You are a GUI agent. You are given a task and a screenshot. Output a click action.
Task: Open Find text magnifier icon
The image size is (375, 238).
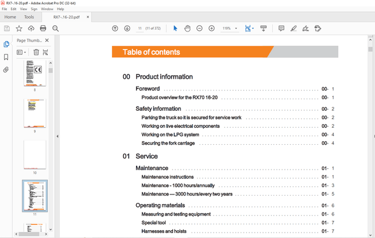pos(56,28)
